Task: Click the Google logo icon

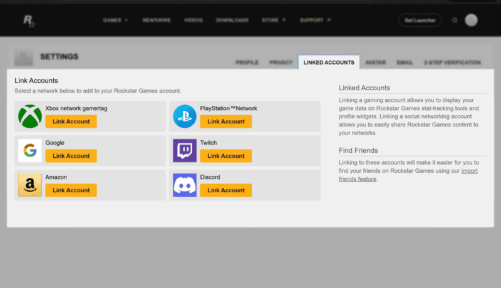Action: coord(29,151)
